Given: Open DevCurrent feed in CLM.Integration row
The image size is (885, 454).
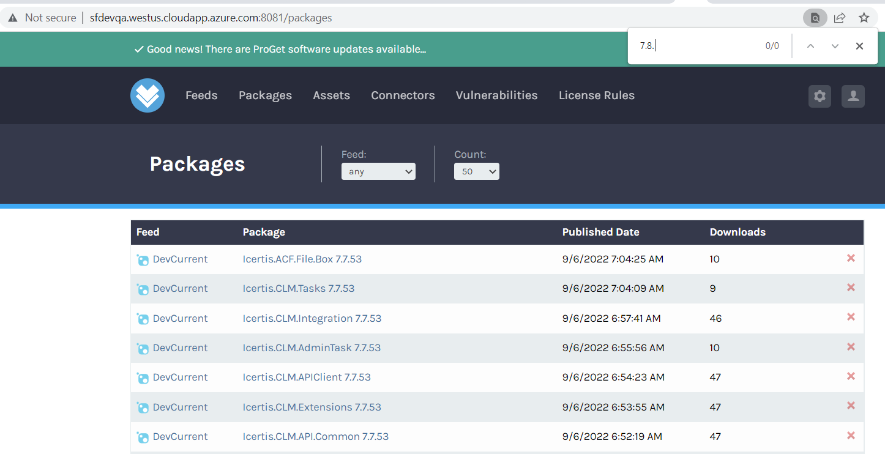Looking at the screenshot, I should pos(180,318).
